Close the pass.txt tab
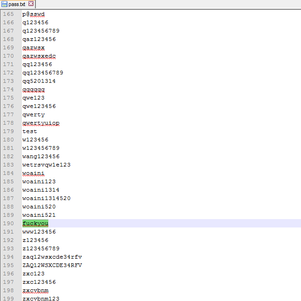Screen dimensions: 301x301 [x=31, y=4]
